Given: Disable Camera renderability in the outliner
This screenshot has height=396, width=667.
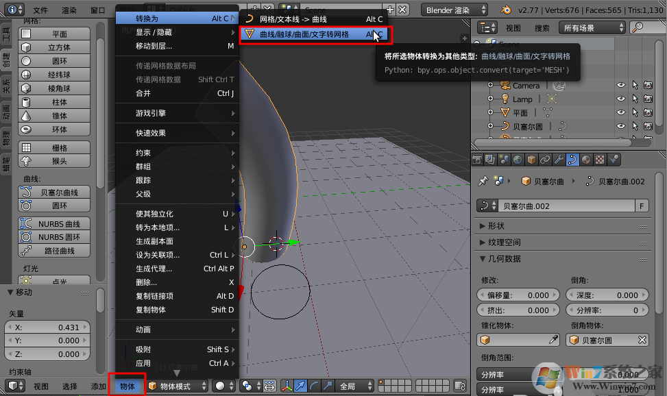Looking at the screenshot, I should (648, 85).
